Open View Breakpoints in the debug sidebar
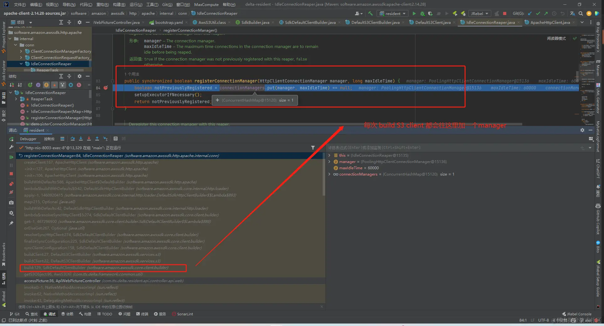This screenshot has height=326, width=604. [11, 184]
